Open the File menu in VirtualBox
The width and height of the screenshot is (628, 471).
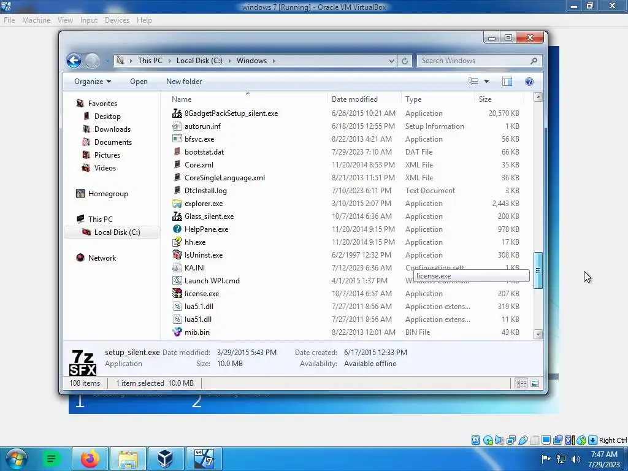pyautogui.click(x=9, y=20)
